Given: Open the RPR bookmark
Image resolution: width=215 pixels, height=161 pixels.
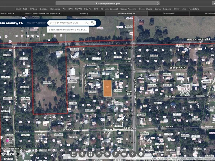Looking at the screenshot, I should (x=96, y=9).
